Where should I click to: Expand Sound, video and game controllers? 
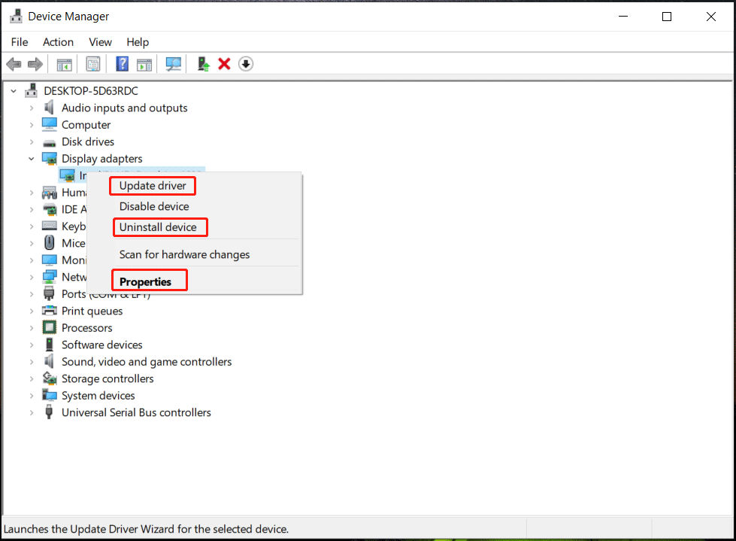pos(32,362)
